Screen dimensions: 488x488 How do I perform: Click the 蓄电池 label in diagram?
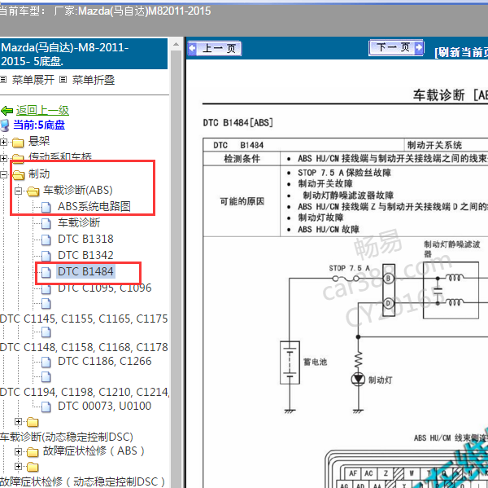point(316,362)
